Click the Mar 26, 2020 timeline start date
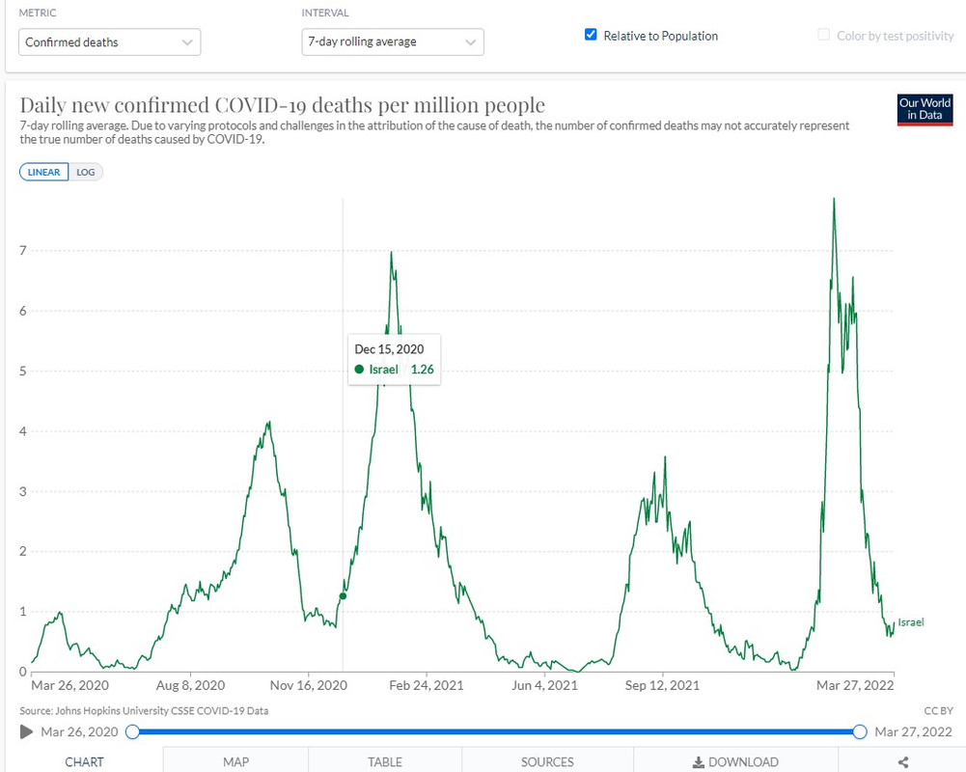This screenshot has height=772, width=966. click(x=79, y=731)
